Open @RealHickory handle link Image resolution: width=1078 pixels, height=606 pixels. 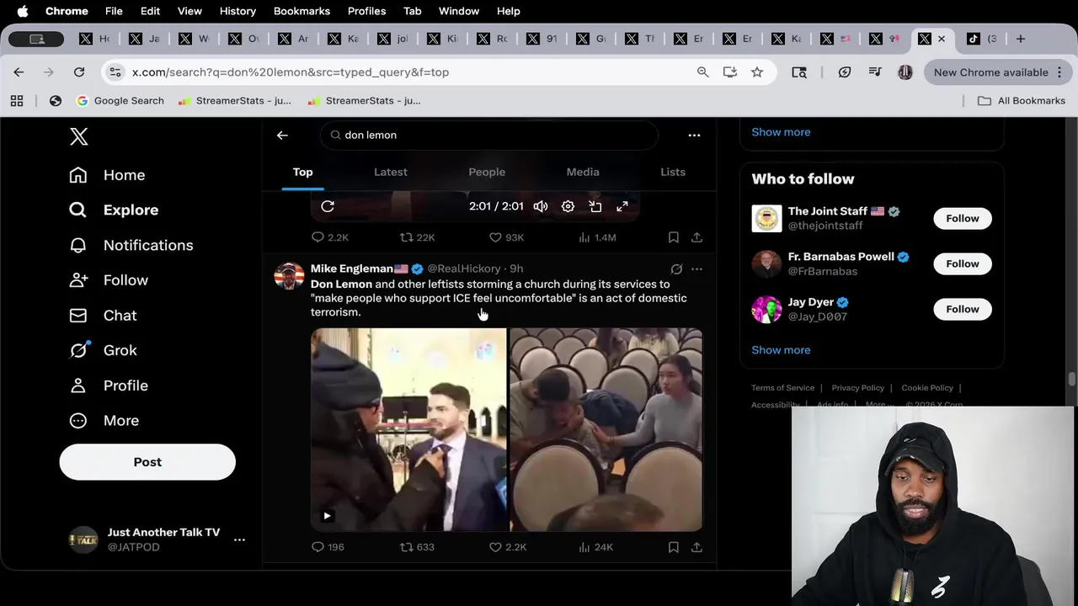(x=464, y=268)
